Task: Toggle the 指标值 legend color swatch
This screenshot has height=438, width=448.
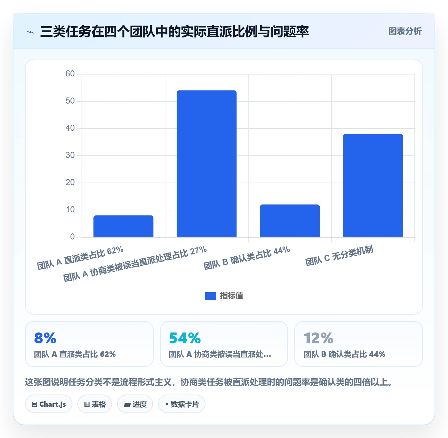Action: [x=210, y=296]
